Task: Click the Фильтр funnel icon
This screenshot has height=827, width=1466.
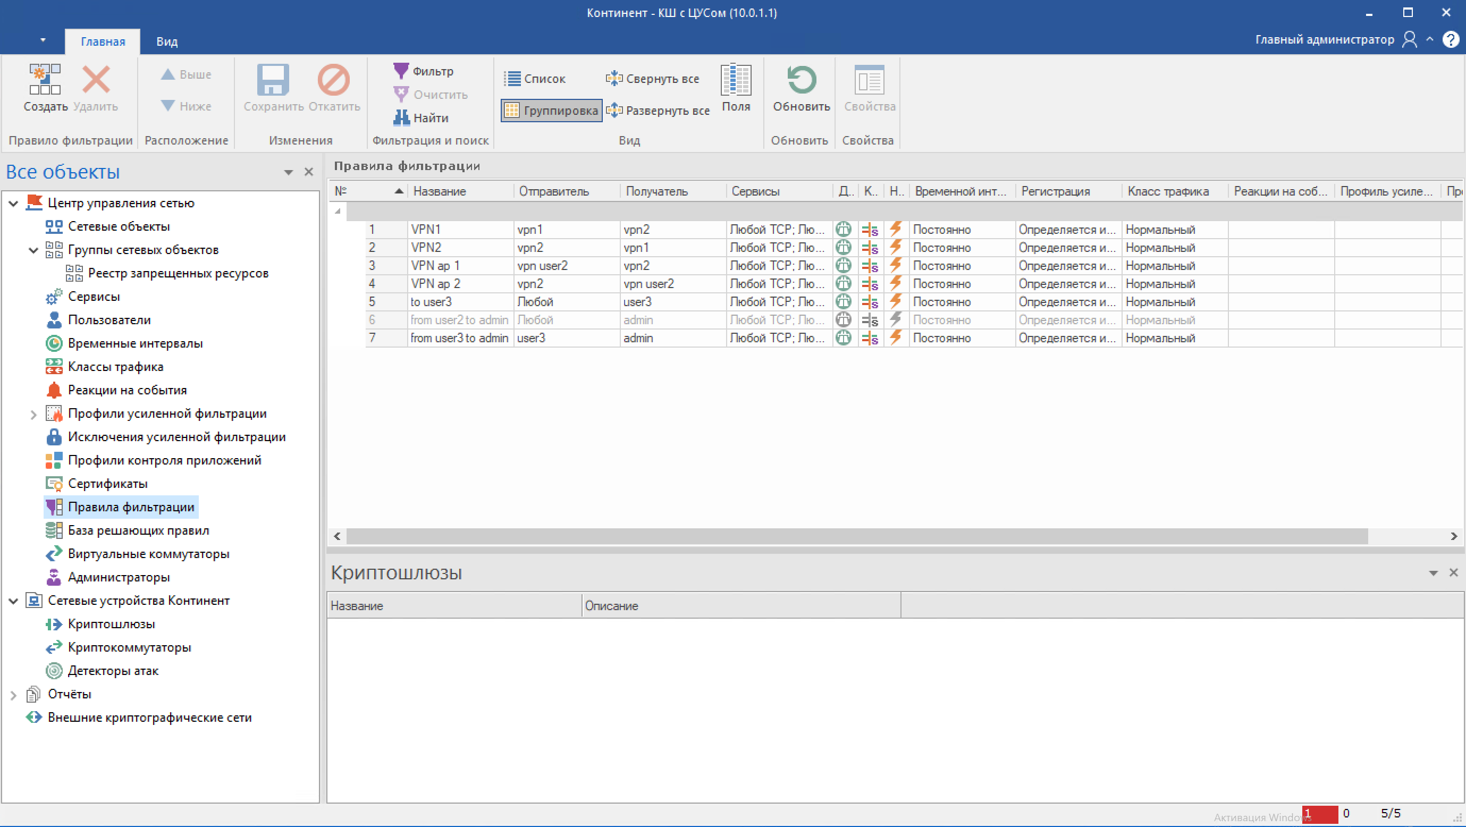Action: click(401, 71)
